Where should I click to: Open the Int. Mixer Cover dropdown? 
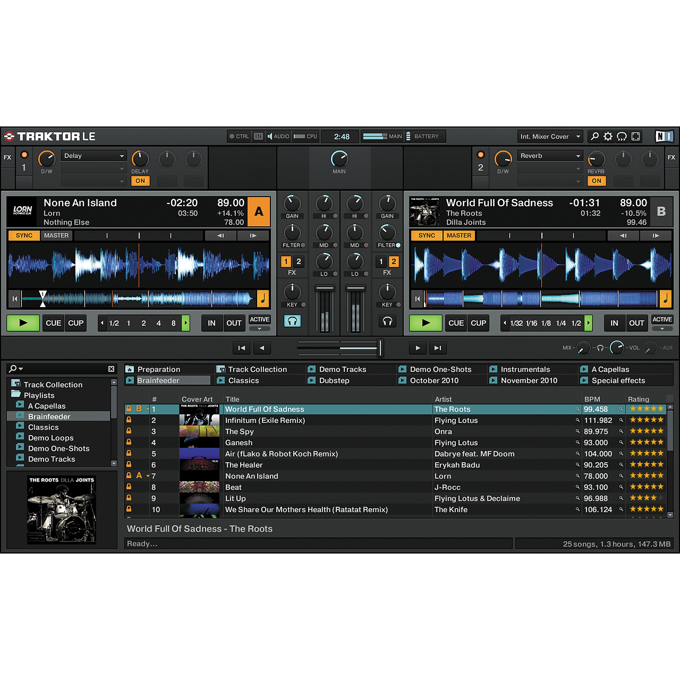[x=550, y=137]
